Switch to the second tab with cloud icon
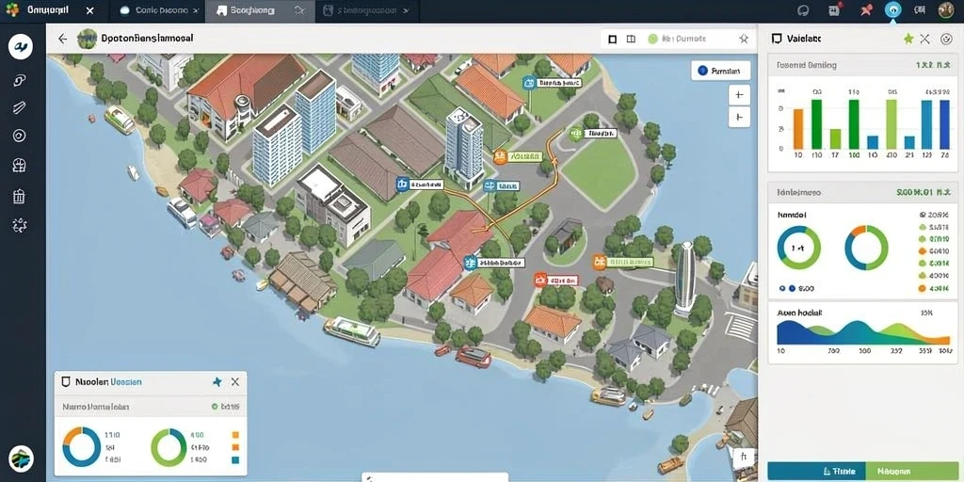The width and height of the screenshot is (964, 482). [158, 10]
